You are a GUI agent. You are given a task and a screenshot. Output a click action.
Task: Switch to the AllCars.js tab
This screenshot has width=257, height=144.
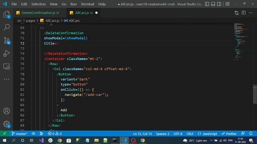click(84, 13)
